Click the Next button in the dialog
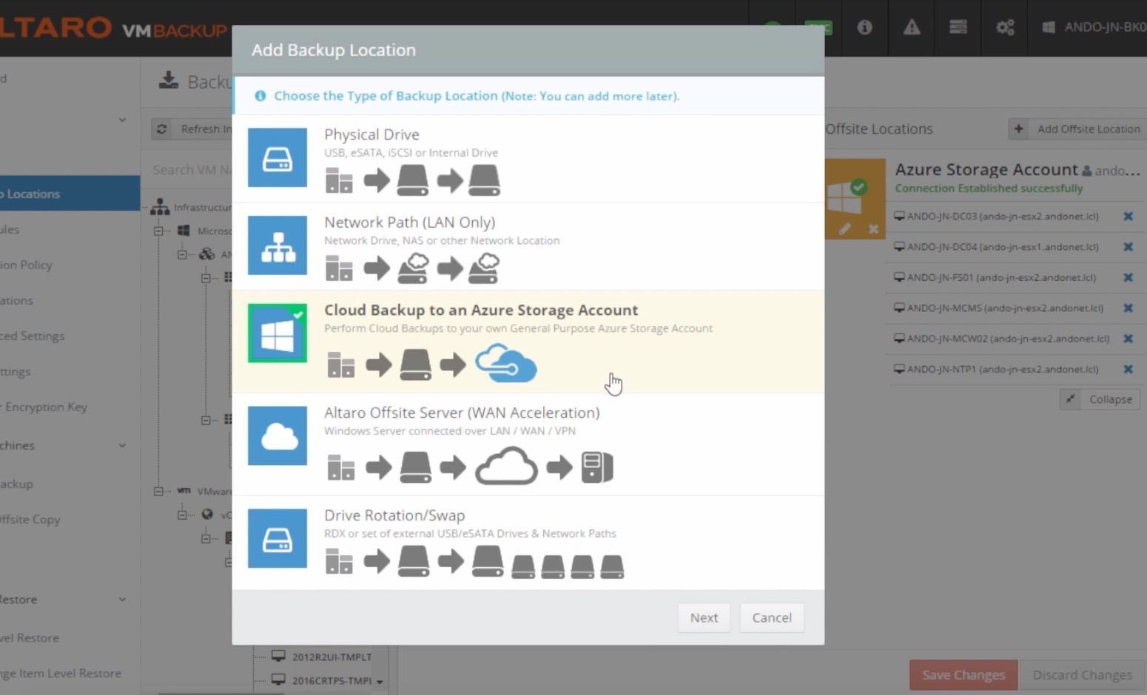Image resolution: width=1147 pixels, height=695 pixels. pyautogui.click(x=703, y=617)
